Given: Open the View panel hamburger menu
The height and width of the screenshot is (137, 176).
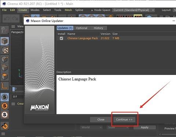Looking at the screenshot, I should 13,26.
